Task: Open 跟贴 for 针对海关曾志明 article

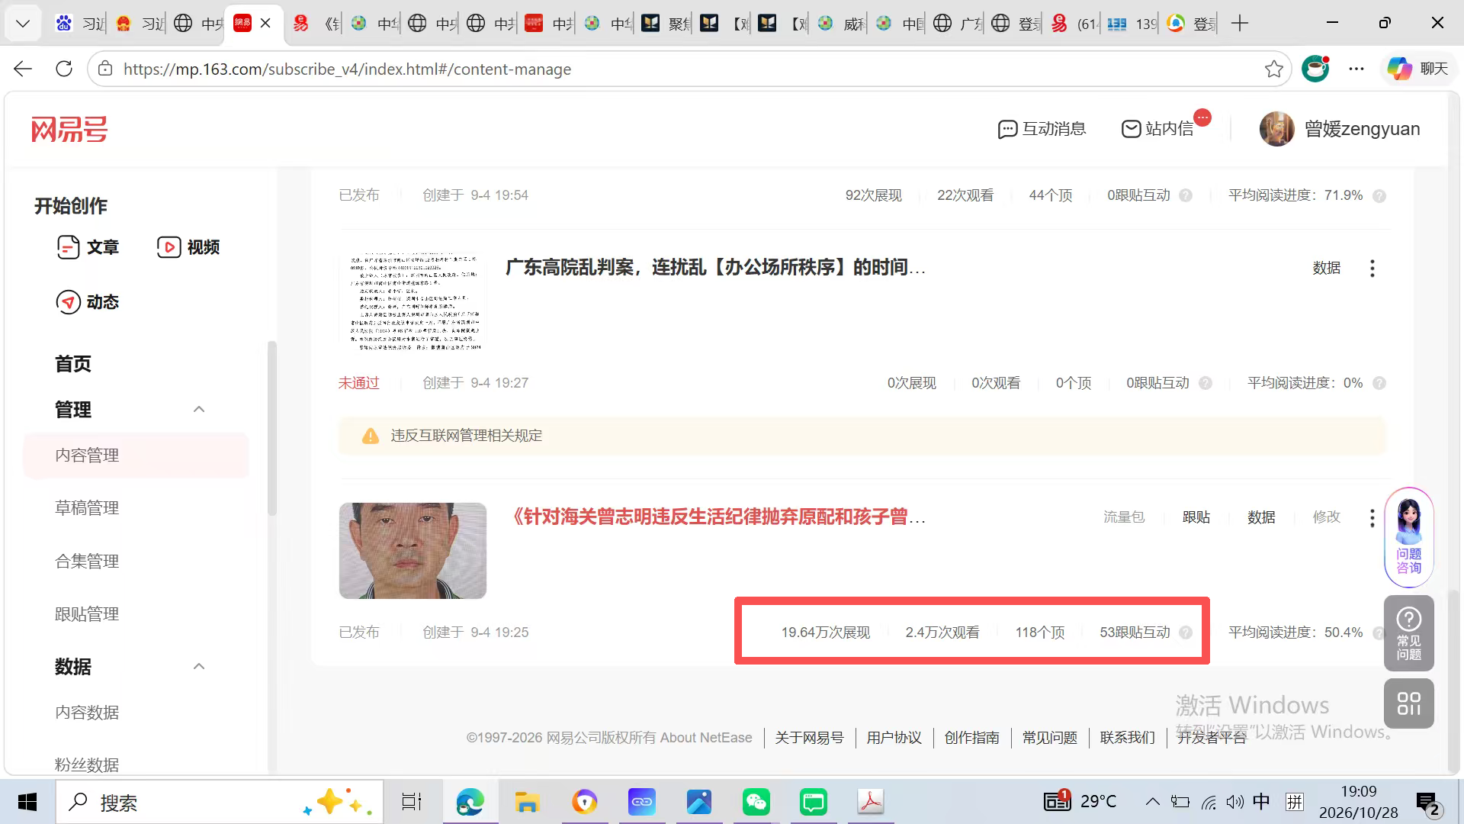Action: coord(1196,517)
